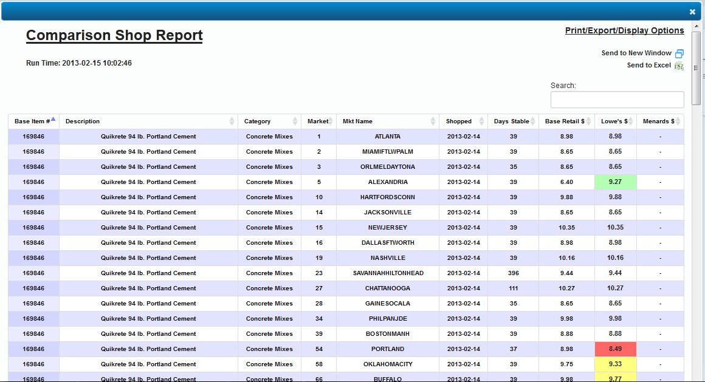Select the BOSTONMANH market cell
This screenshot has height=382, width=705.
[x=388, y=334]
